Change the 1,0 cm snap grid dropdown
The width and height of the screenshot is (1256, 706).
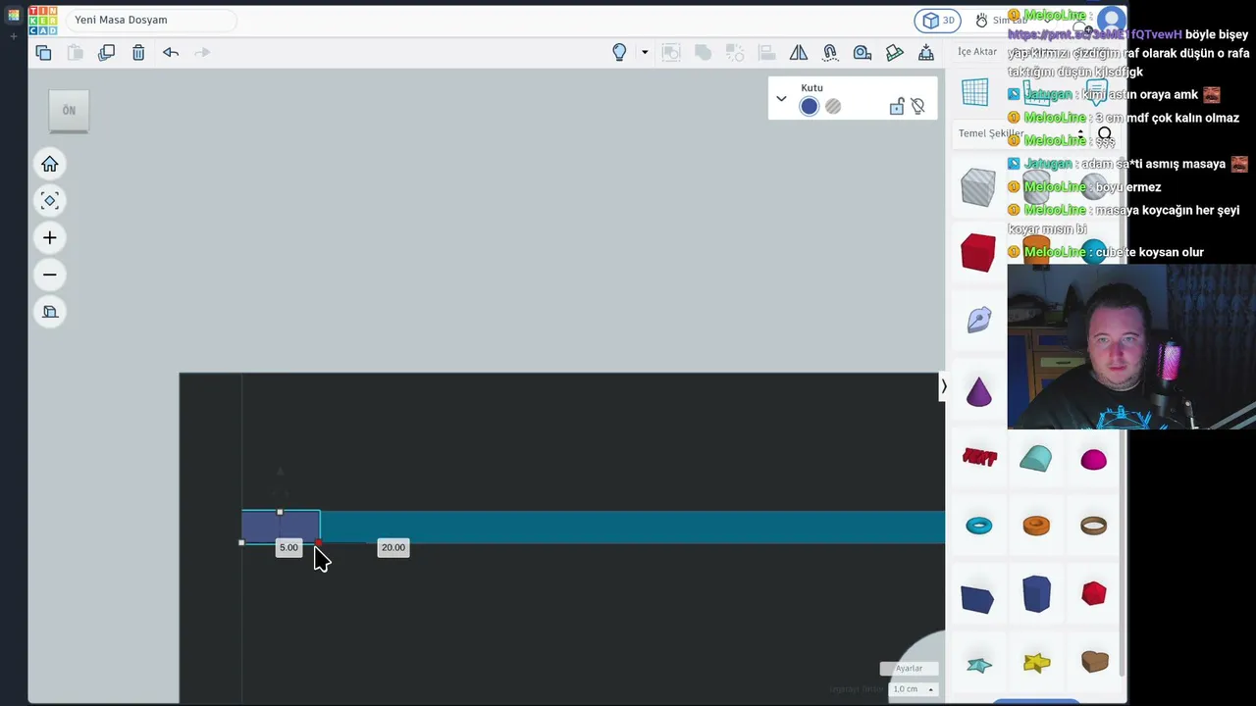(x=913, y=689)
